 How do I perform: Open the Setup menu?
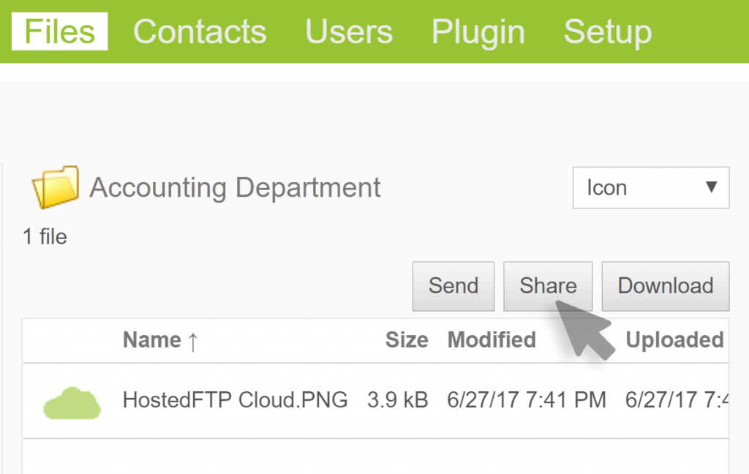coord(607,32)
